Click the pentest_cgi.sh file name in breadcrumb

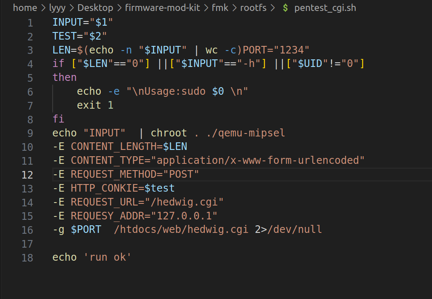click(x=325, y=8)
